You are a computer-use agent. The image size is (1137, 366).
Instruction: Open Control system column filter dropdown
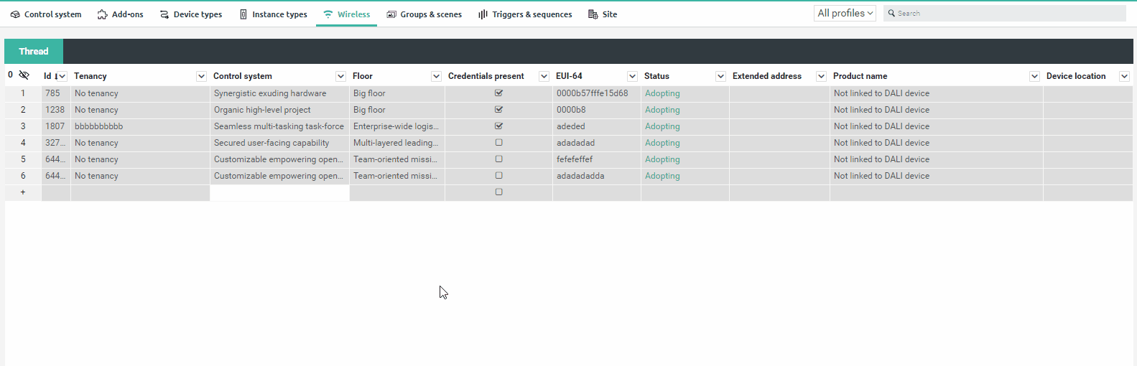[340, 76]
